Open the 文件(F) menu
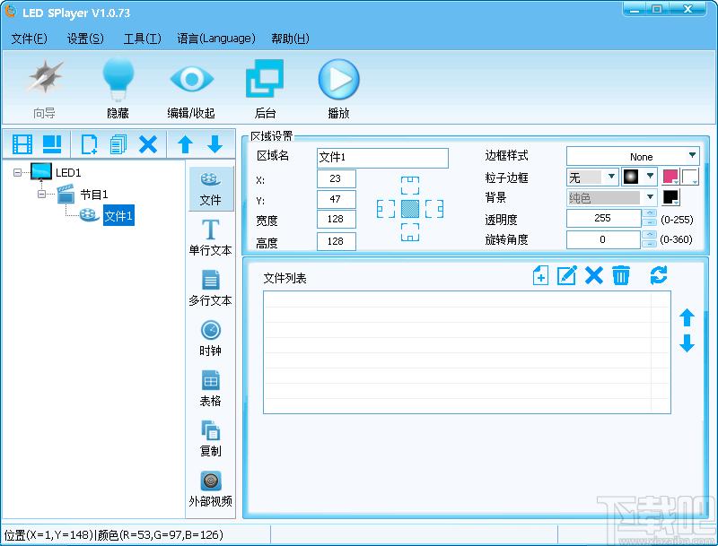 30,39
